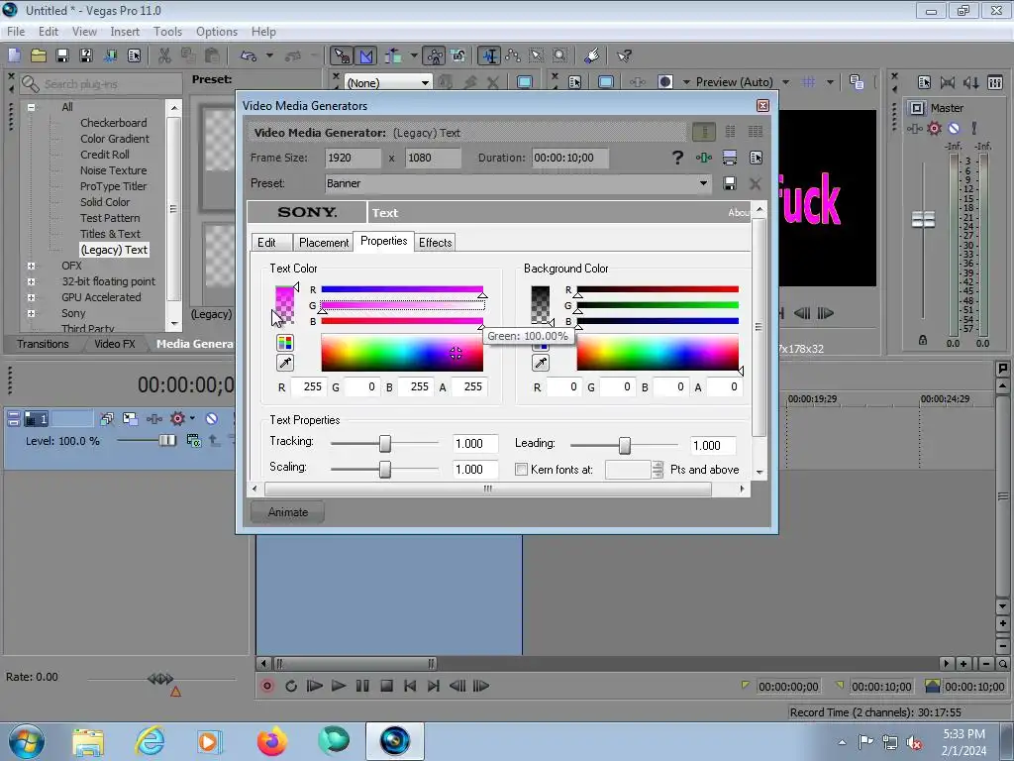Screen dimensions: 1014x761
Task: Click the Frame Size width field 1920
Action: pyautogui.click(x=354, y=158)
